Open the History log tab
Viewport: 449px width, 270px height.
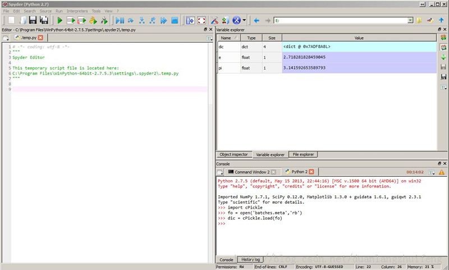[250, 260]
